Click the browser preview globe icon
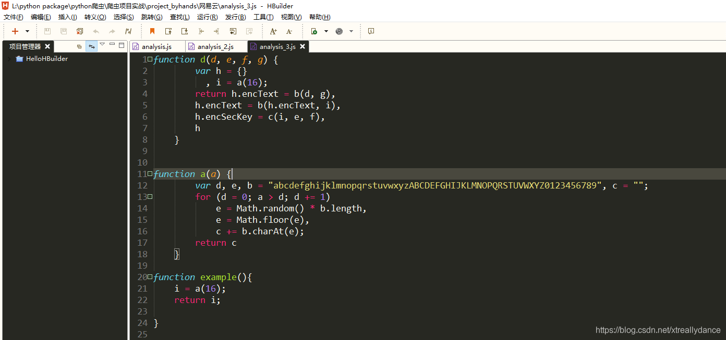The height and width of the screenshot is (340, 726). pos(339,31)
